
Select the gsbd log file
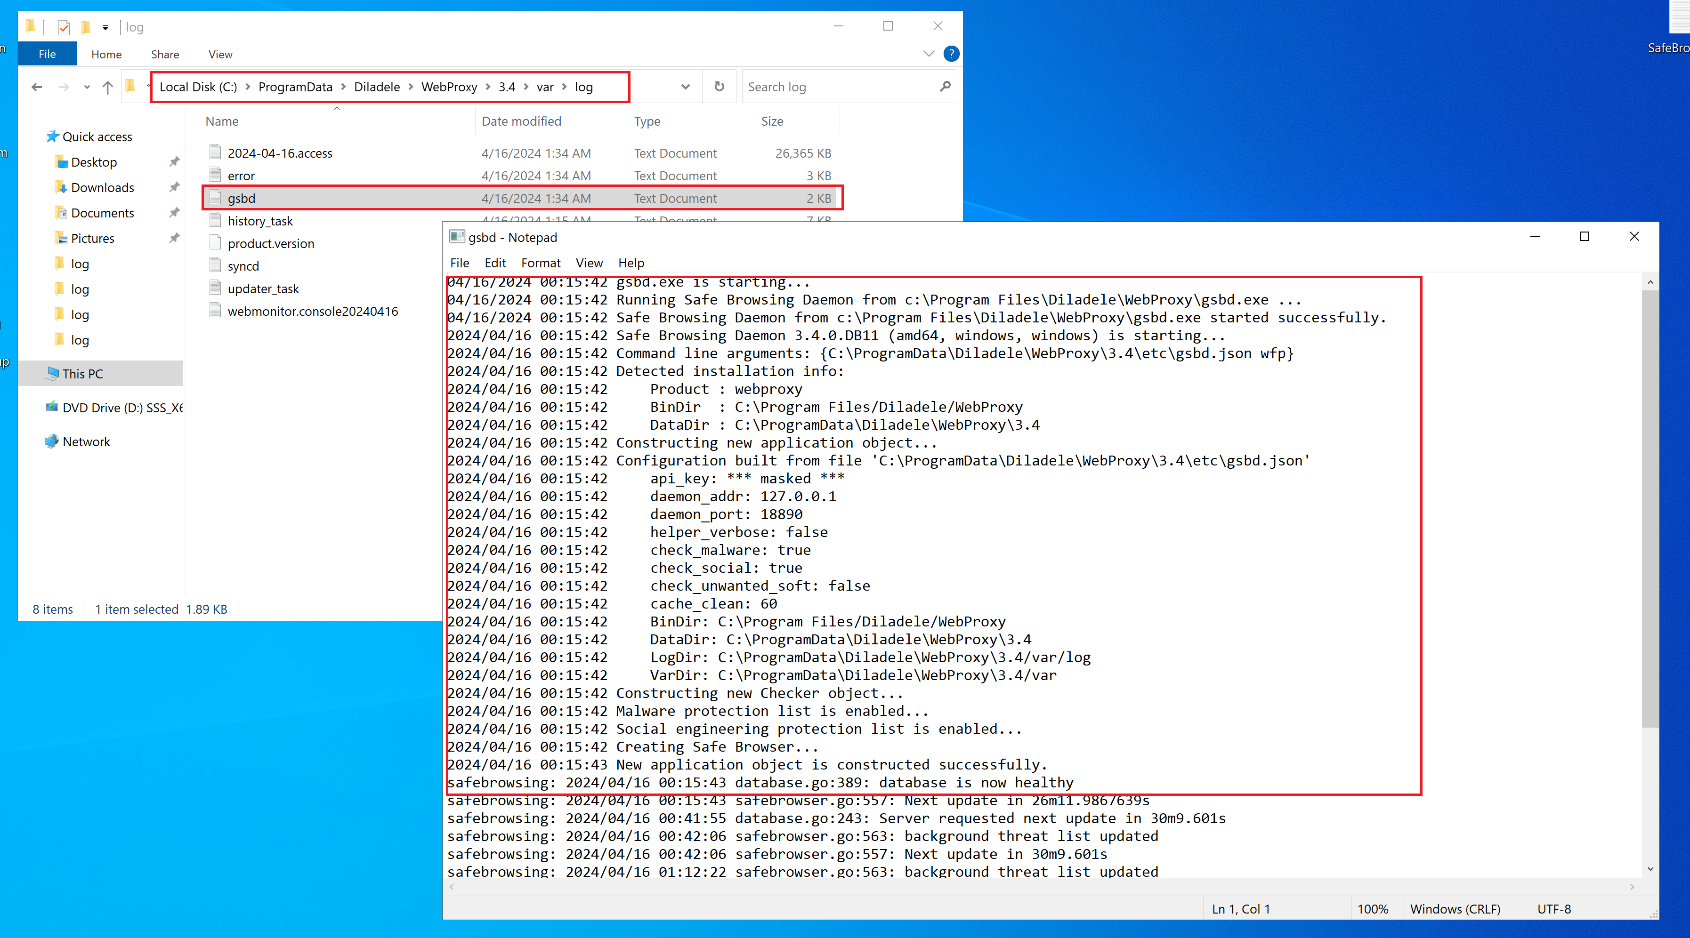pyautogui.click(x=242, y=198)
